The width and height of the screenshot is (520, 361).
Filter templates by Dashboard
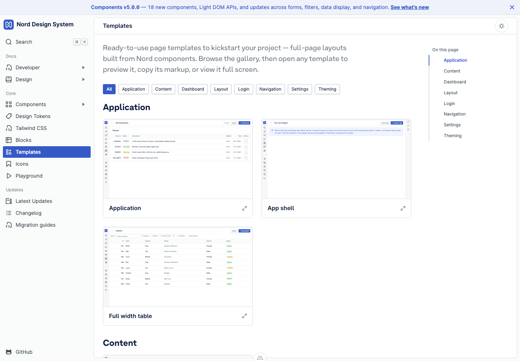pos(193,89)
